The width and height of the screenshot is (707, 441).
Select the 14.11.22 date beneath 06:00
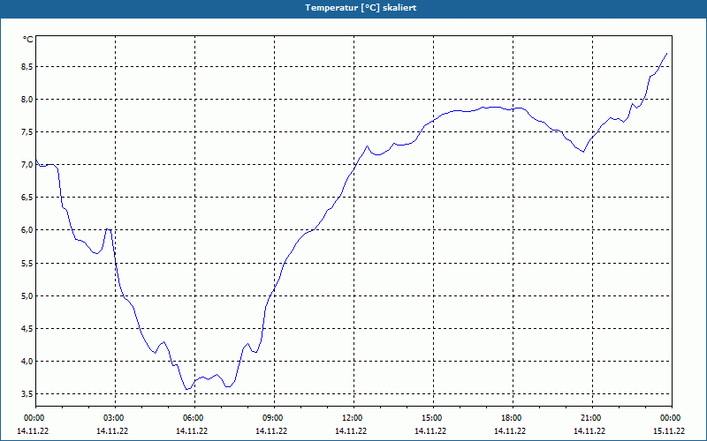192,430
